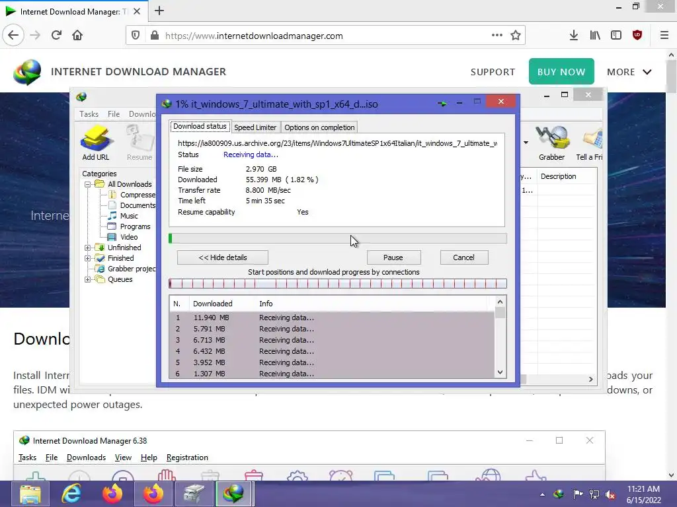
Task: Click the clock showing 11:21 AM
Action: pyautogui.click(x=643, y=489)
